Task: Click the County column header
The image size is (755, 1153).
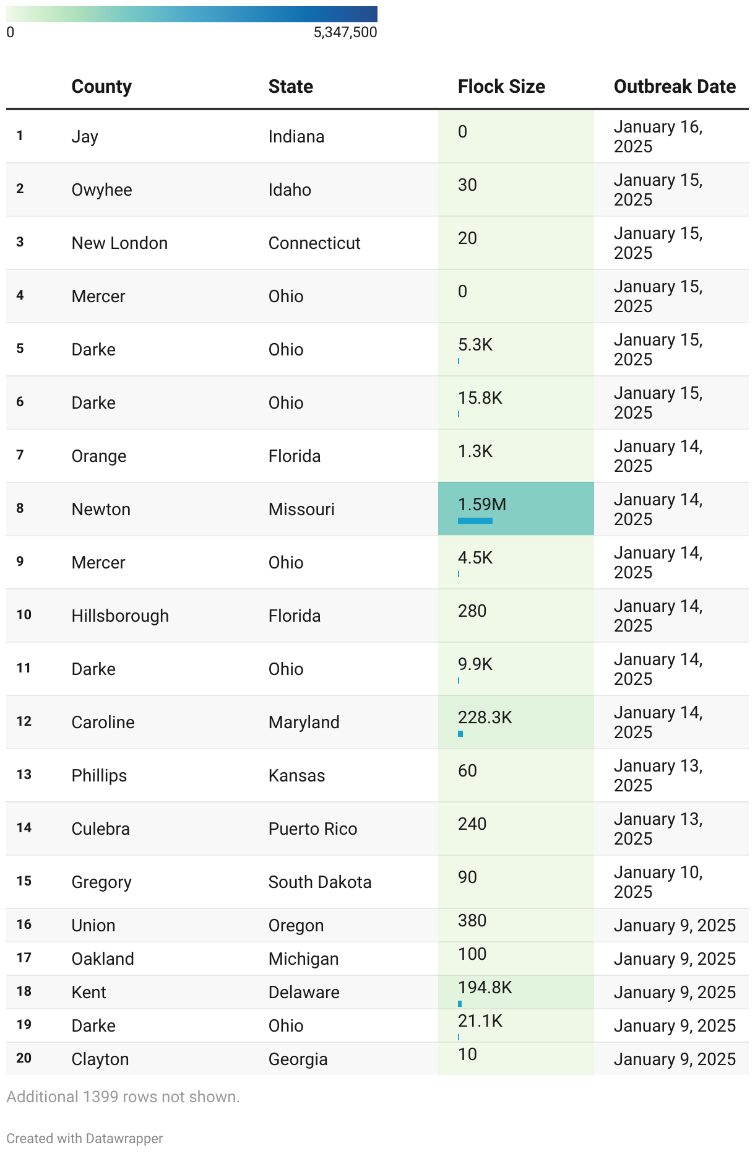Action: [x=101, y=87]
